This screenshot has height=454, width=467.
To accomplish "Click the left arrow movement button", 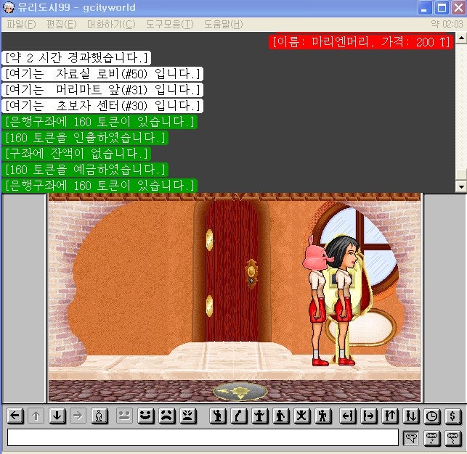I will click(15, 416).
